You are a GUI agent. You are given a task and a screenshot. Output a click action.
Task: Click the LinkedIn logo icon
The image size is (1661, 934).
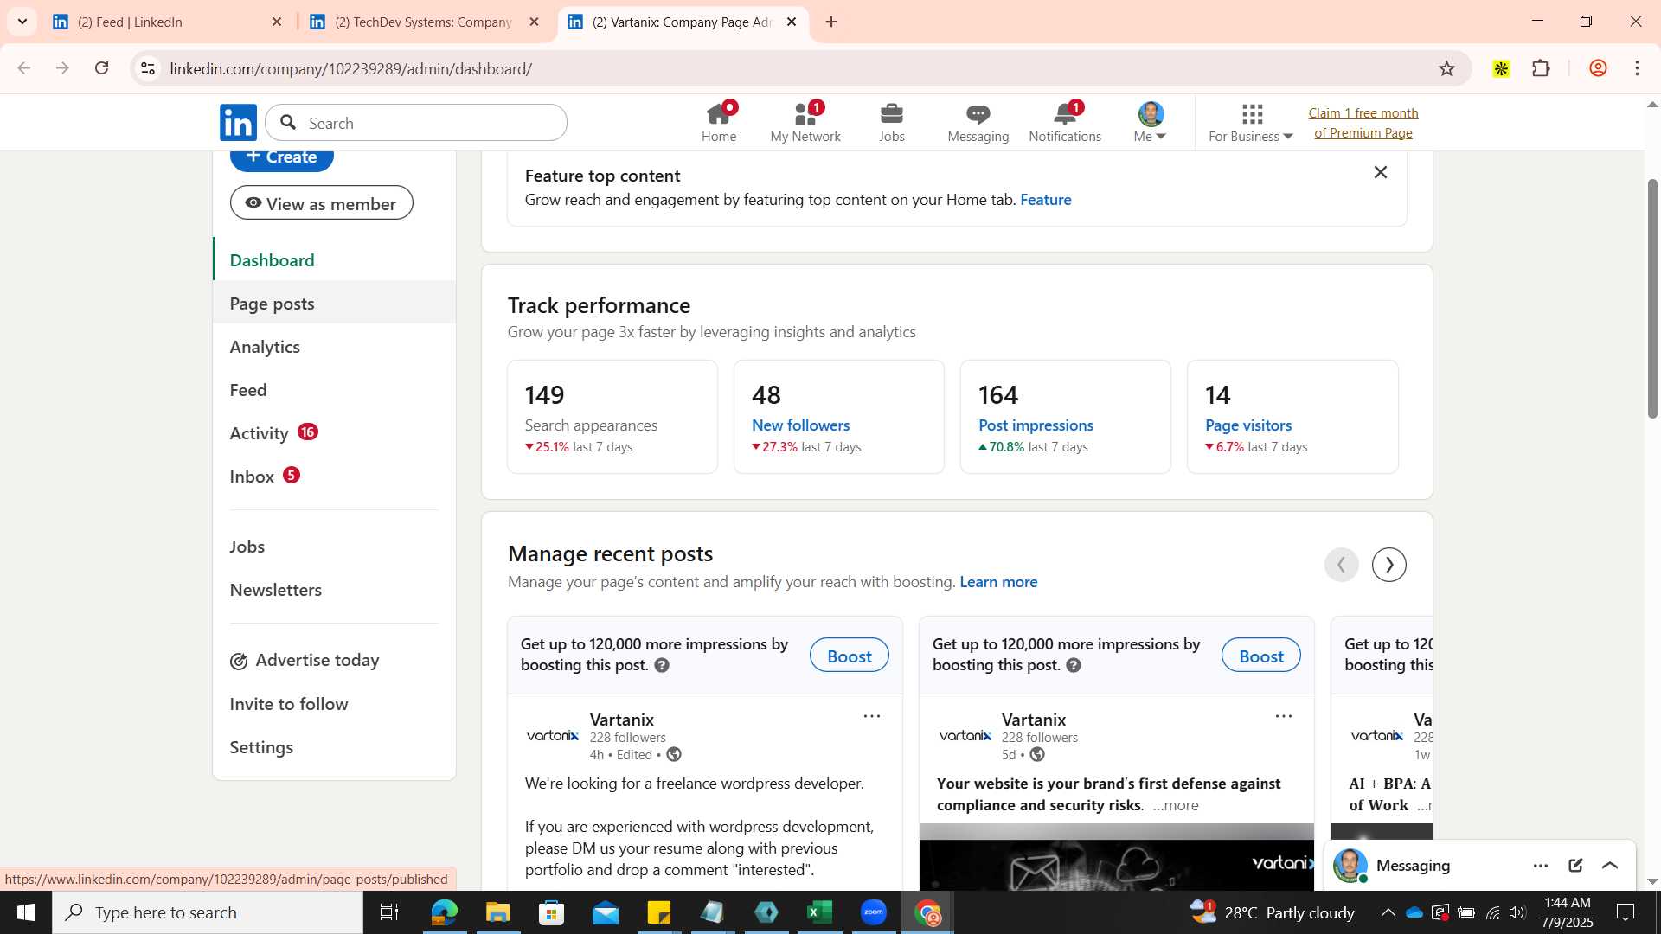point(238,123)
